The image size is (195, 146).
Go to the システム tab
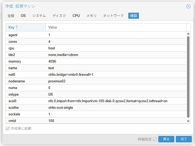39,16
